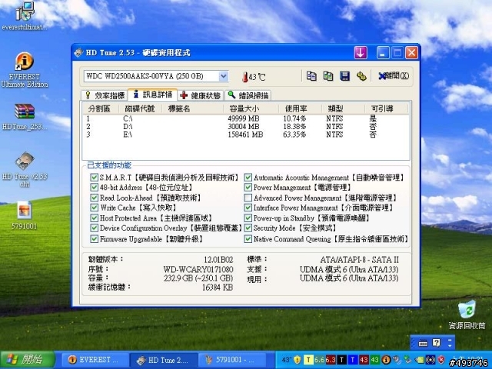Open the options wrench toolbar icon
The width and height of the screenshot is (492, 369).
tap(361, 76)
